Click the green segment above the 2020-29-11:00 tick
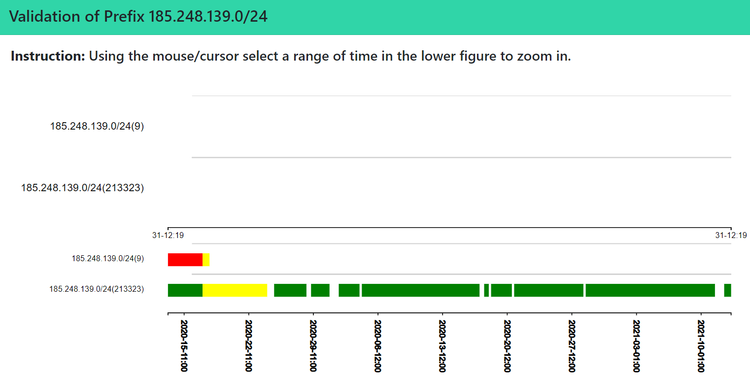 (320, 290)
